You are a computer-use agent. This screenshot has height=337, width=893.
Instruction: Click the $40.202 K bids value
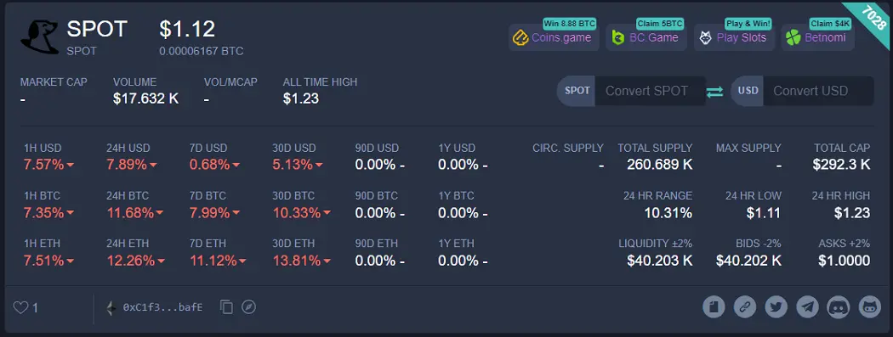click(x=749, y=261)
